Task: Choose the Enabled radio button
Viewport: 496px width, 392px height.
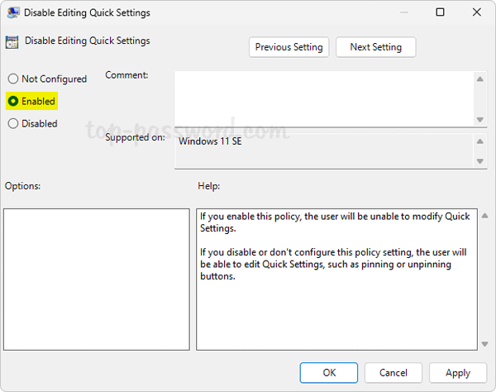Action: [12, 102]
